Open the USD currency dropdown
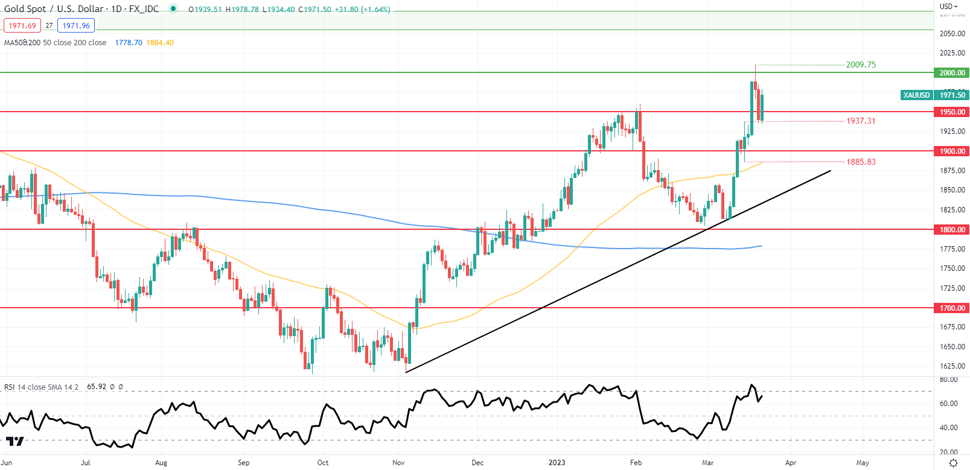This screenshot has height=470, width=970. [x=949, y=6]
